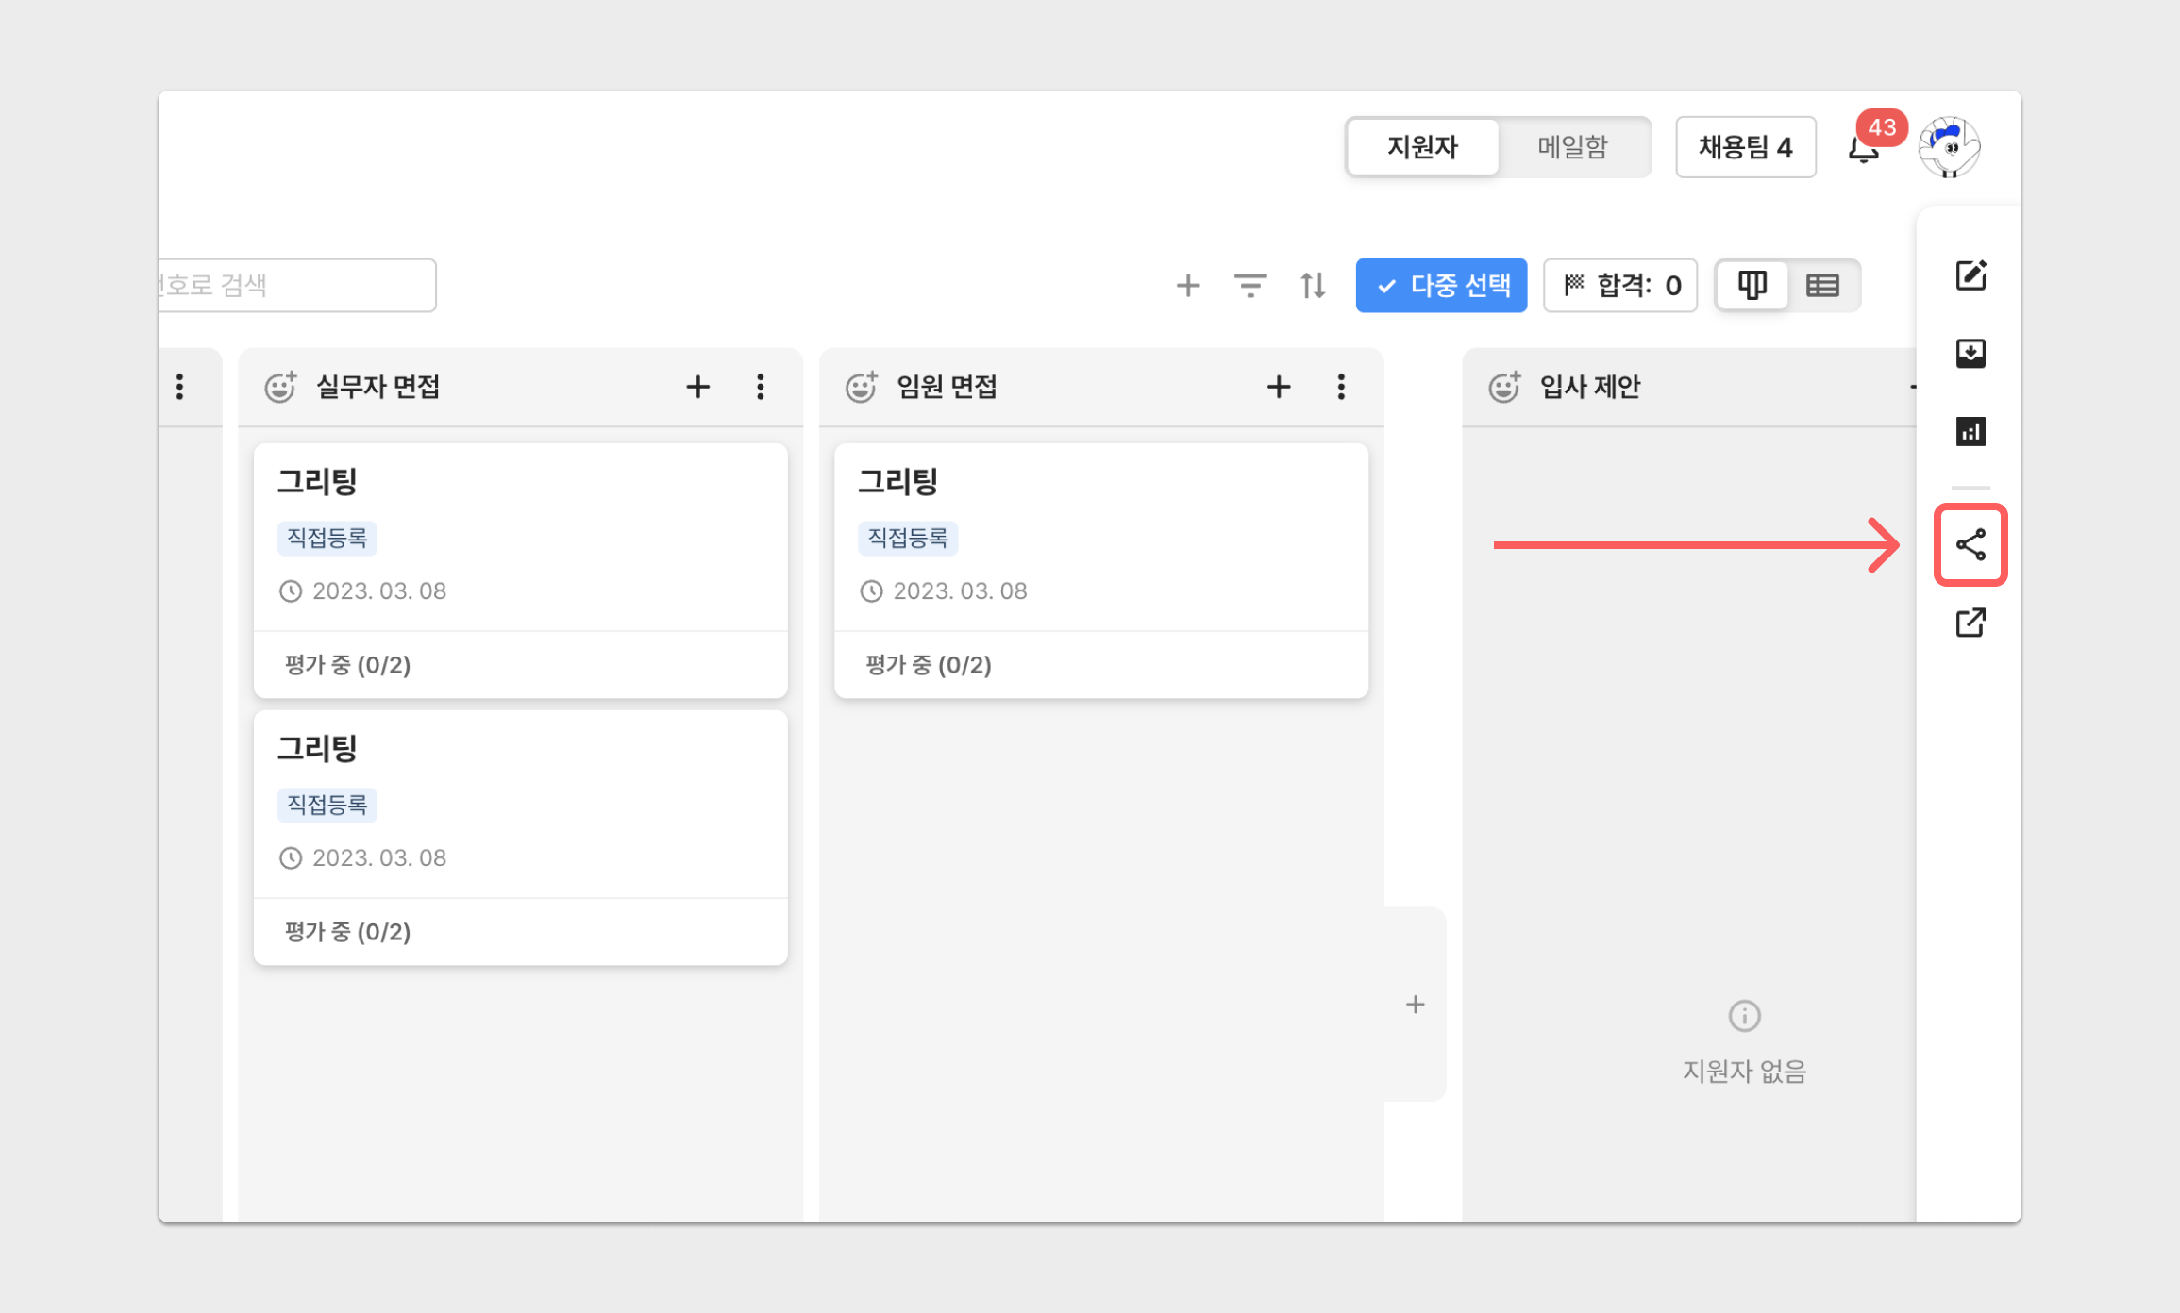Screen dimensions: 2180x1313
Task: Open the bar chart statistics icon
Action: 1970,431
